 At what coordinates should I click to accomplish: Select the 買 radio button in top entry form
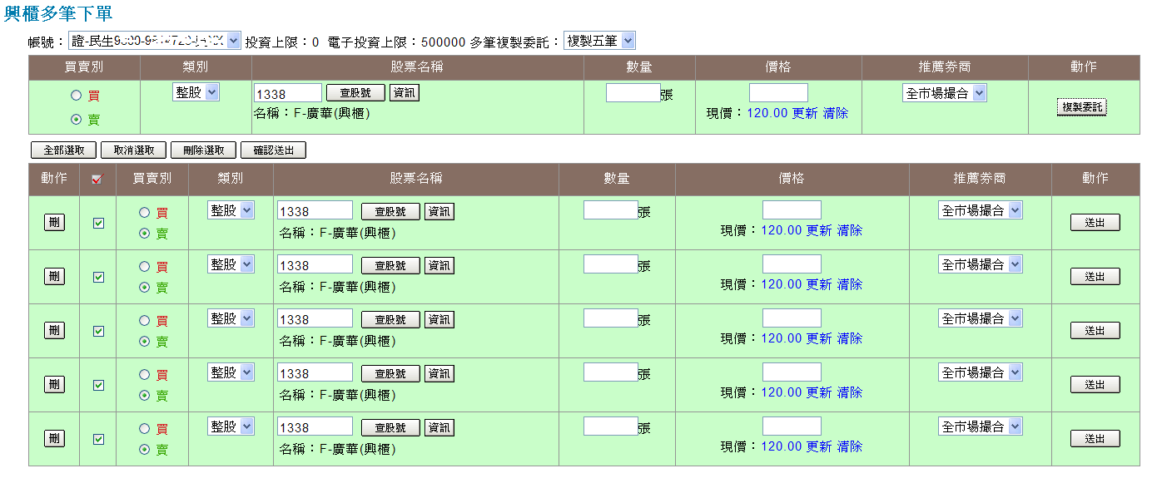pyautogui.click(x=77, y=96)
